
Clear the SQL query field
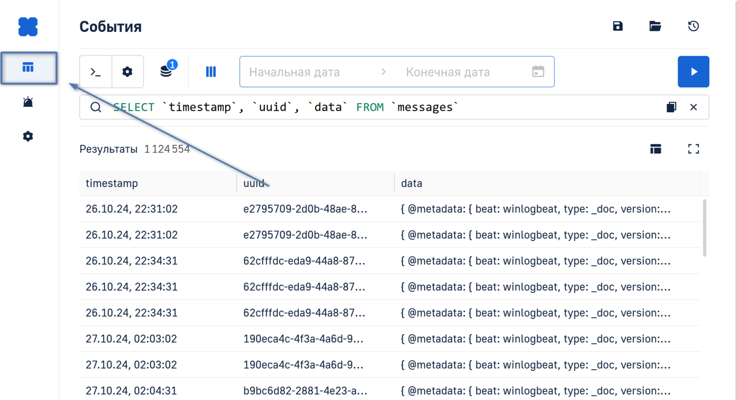(693, 107)
